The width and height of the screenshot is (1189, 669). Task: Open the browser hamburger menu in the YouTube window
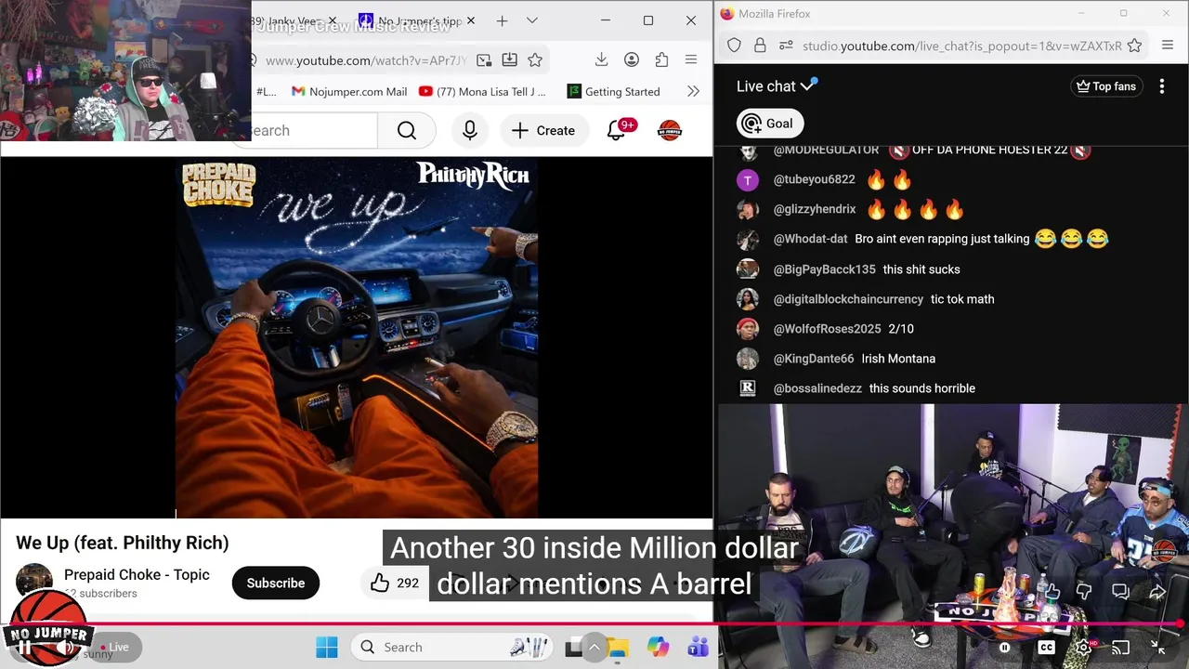point(691,60)
